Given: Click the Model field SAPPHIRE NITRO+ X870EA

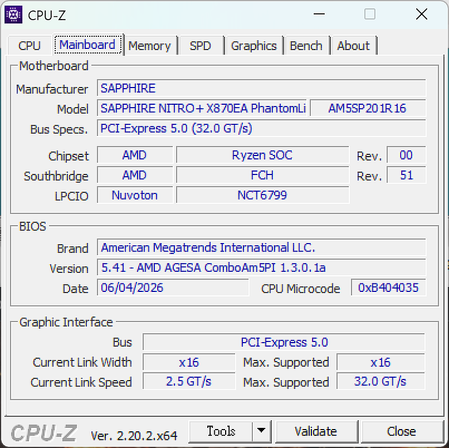Looking at the screenshot, I should [202, 108].
